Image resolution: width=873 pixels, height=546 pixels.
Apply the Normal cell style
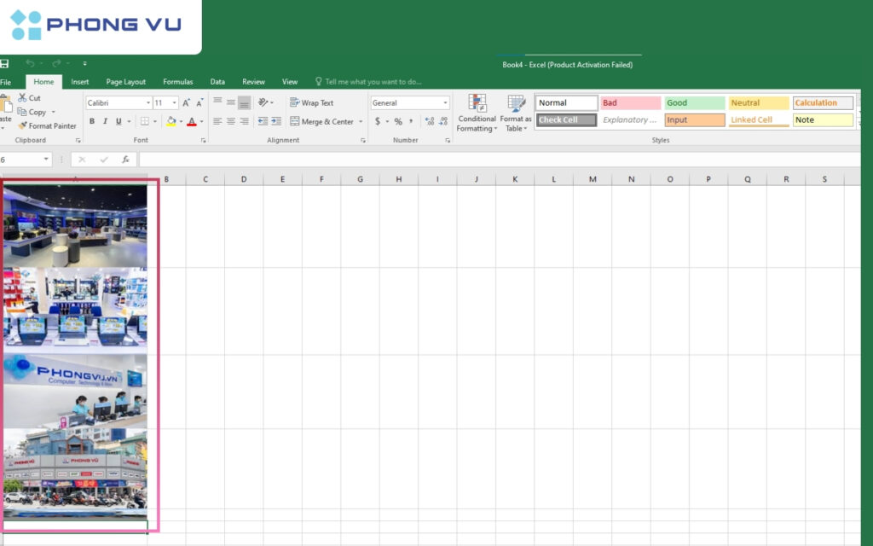(x=567, y=103)
